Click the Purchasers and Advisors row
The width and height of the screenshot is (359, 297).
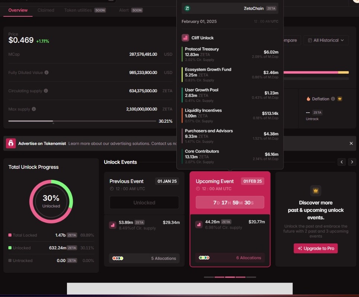coord(230,136)
